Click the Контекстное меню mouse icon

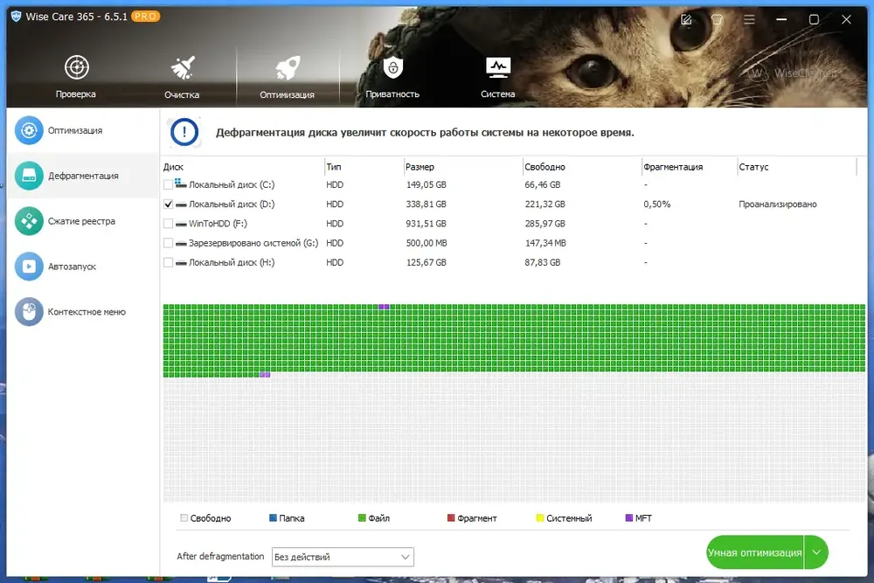click(x=29, y=311)
